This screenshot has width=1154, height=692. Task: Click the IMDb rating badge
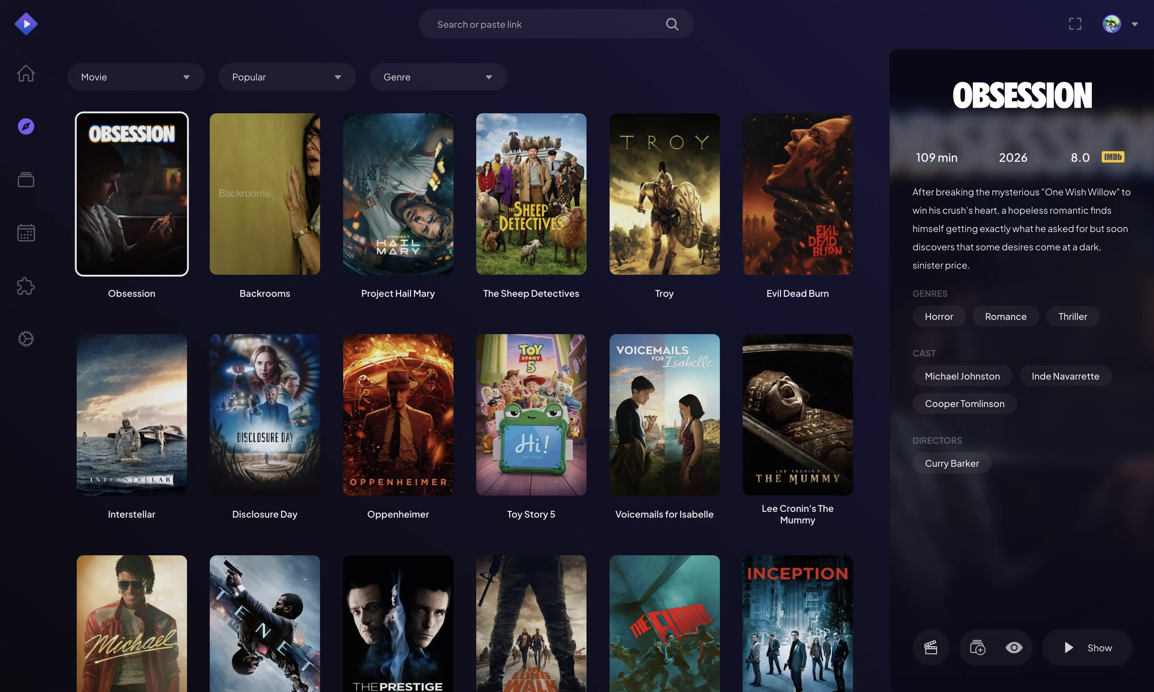coord(1113,157)
